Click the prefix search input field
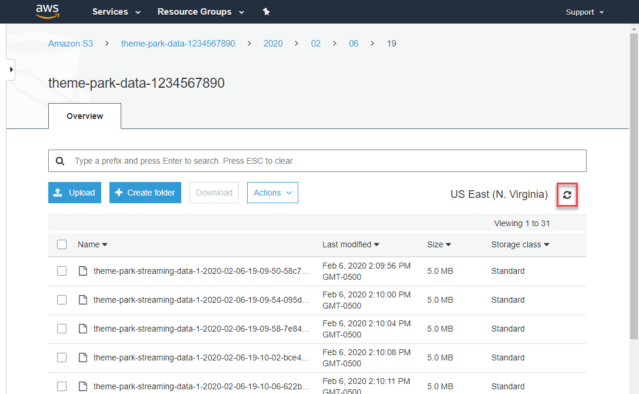This screenshot has width=639, height=394. tap(318, 161)
